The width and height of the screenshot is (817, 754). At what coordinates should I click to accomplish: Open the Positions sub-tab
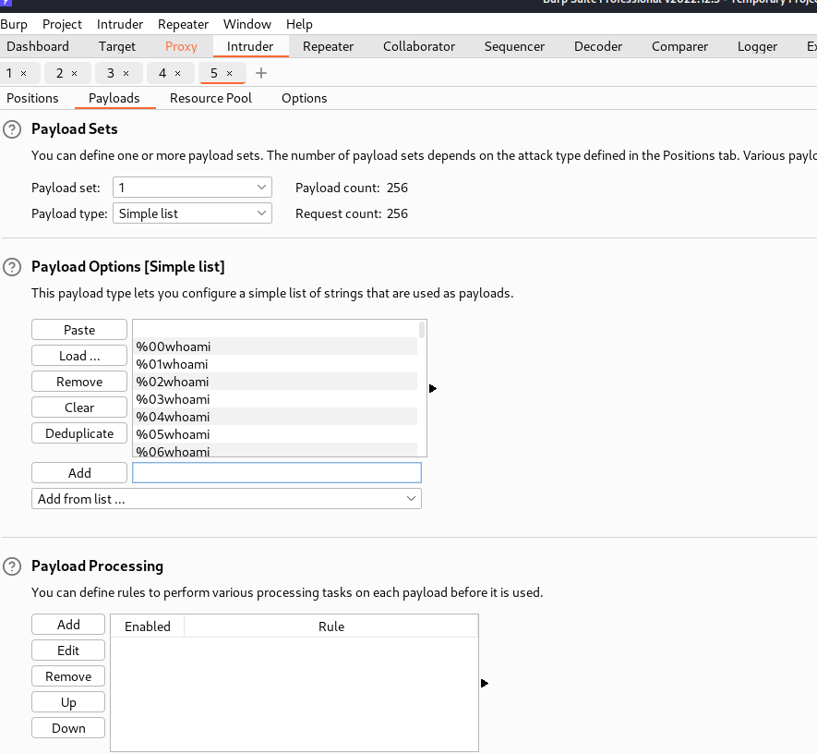point(32,98)
